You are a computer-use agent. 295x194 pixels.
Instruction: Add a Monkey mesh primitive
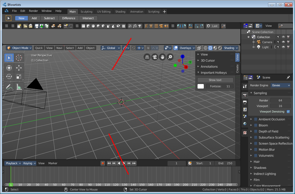tap(140, 26)
